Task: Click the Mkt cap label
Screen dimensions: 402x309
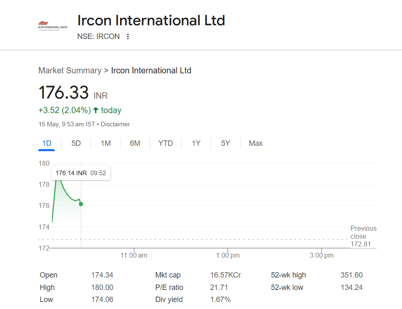Action: (168, 275)
